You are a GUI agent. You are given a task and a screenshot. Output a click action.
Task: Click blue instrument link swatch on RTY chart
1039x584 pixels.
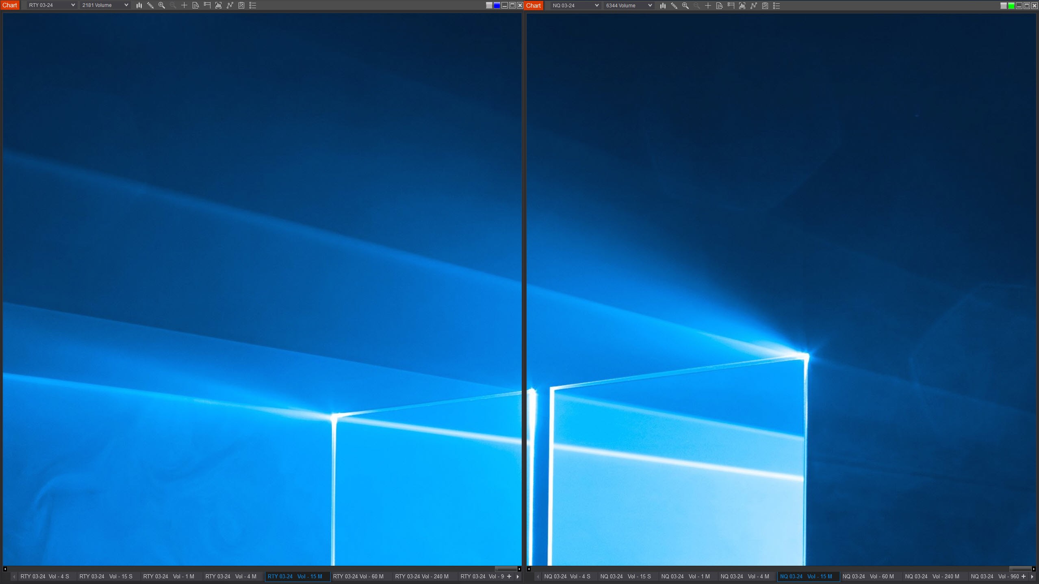coord(497,5)
